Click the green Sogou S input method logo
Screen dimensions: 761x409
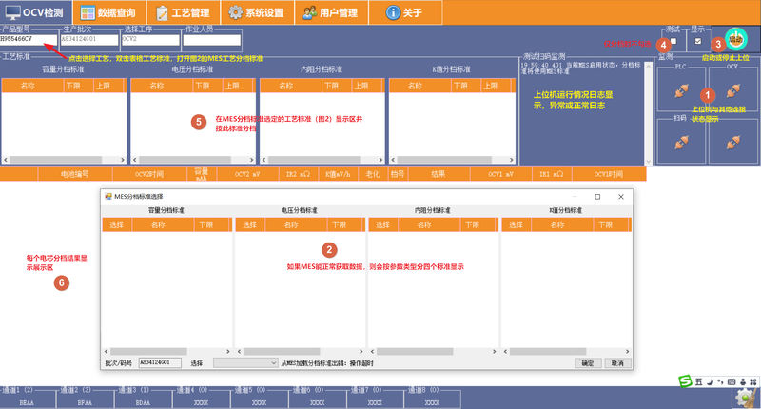tap(685, 381)
